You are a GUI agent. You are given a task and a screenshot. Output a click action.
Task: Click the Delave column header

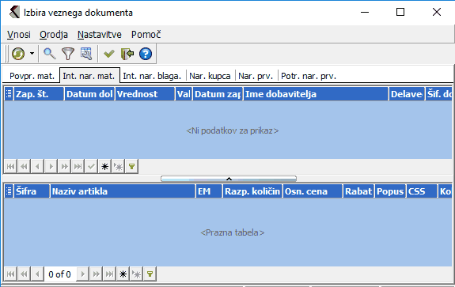(406, 94)
